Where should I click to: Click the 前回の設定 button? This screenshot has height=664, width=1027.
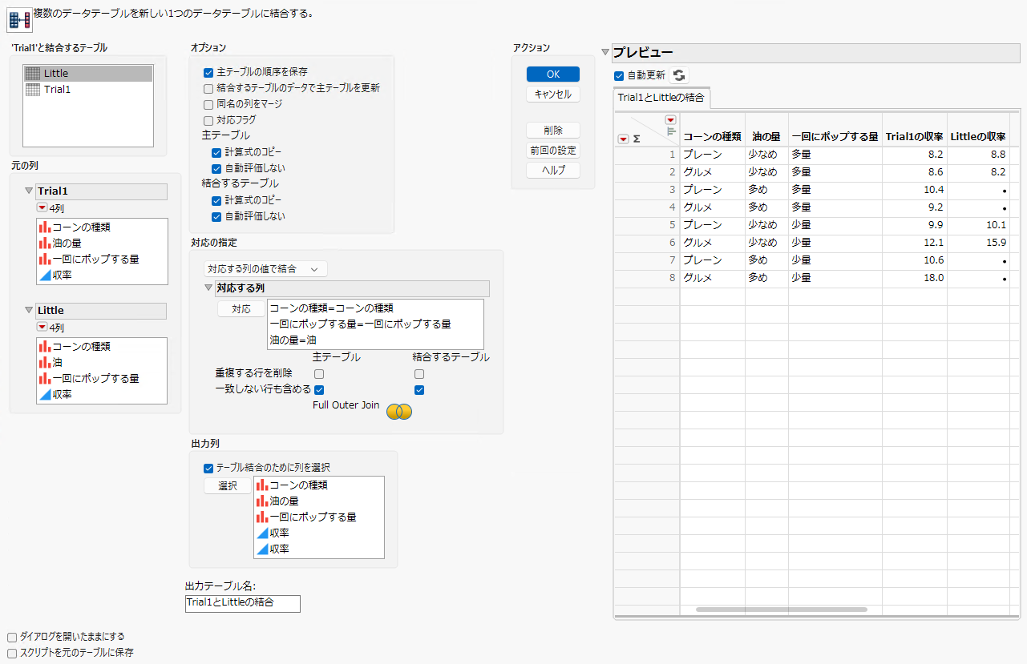point(553,150)
